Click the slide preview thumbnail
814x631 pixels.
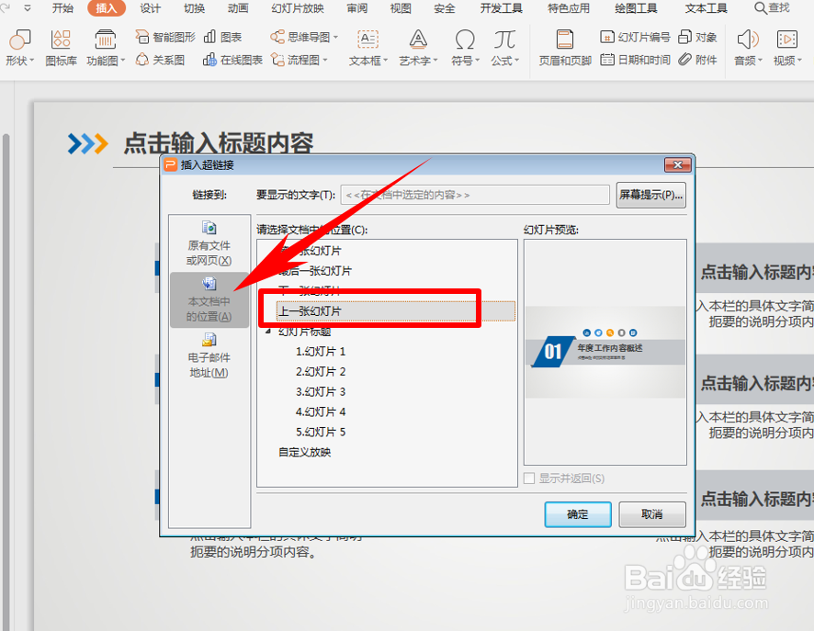tap(605, 353)
